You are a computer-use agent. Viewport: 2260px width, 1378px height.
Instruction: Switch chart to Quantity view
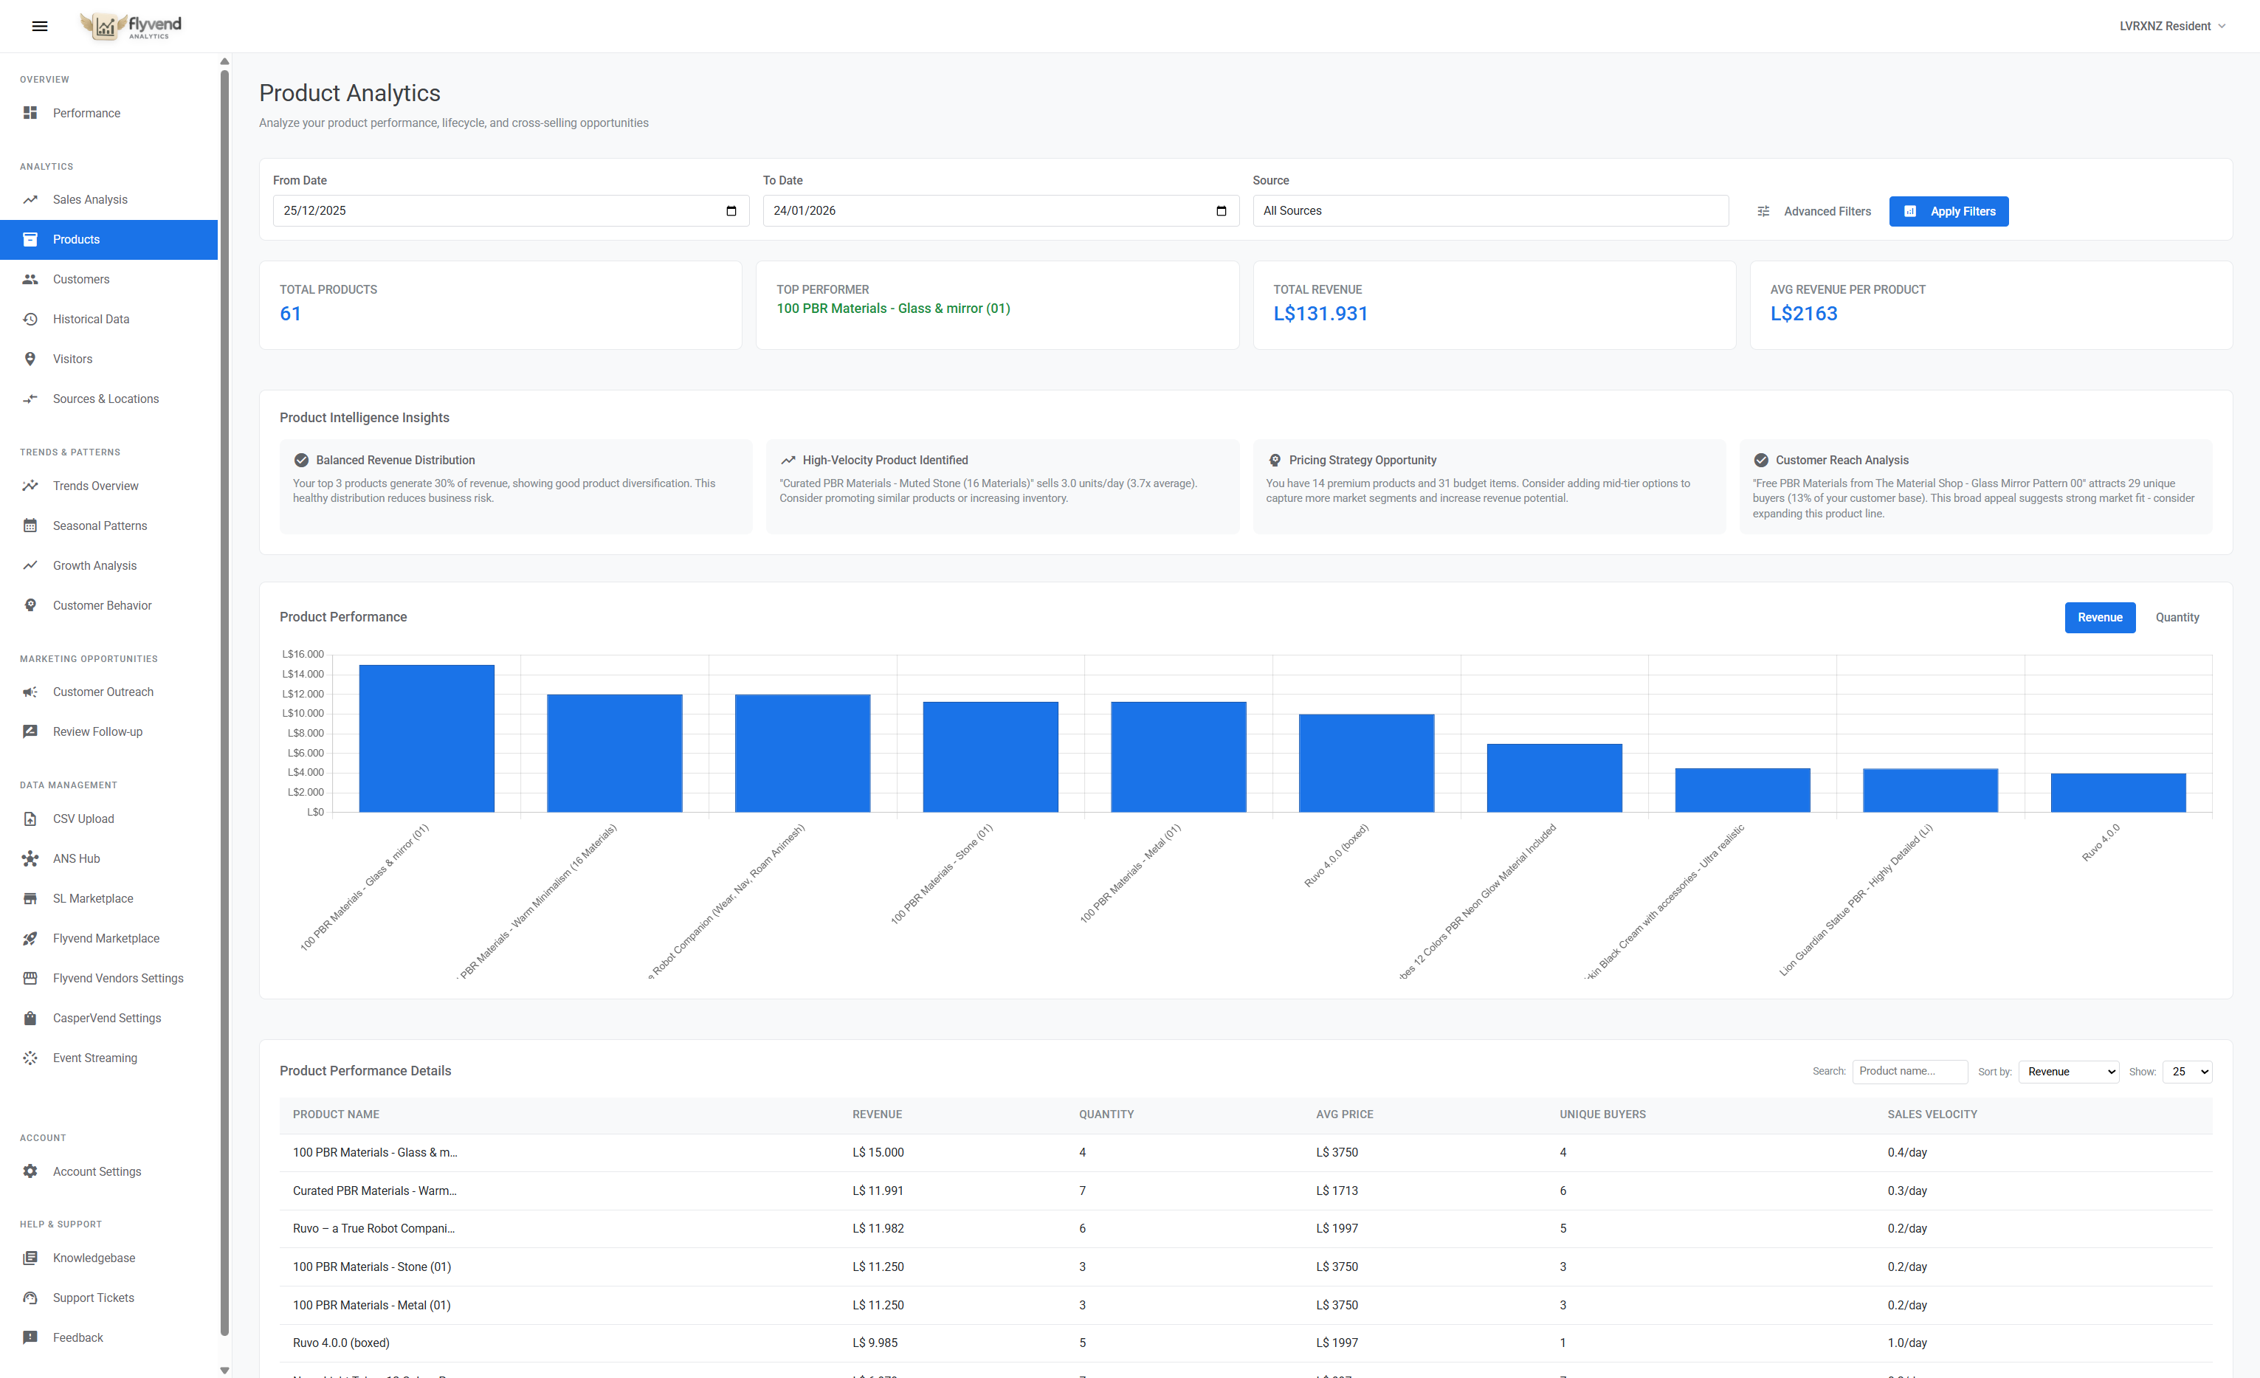click(x=2177, y=618)
